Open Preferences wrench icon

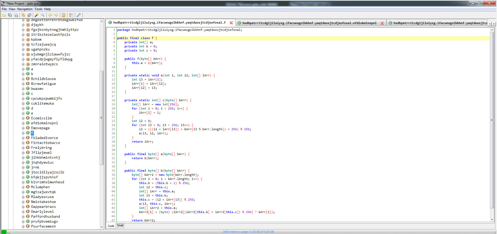click(79, 15)
